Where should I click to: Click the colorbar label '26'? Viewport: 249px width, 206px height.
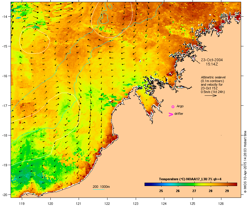click(x=178, y=191)
